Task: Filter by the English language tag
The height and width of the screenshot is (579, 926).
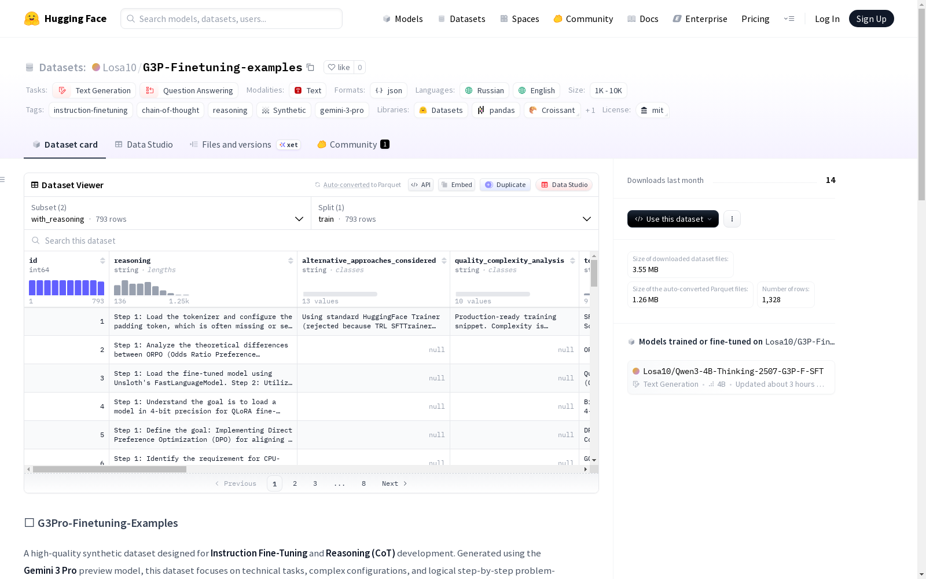Action: [x=537, y=90]
